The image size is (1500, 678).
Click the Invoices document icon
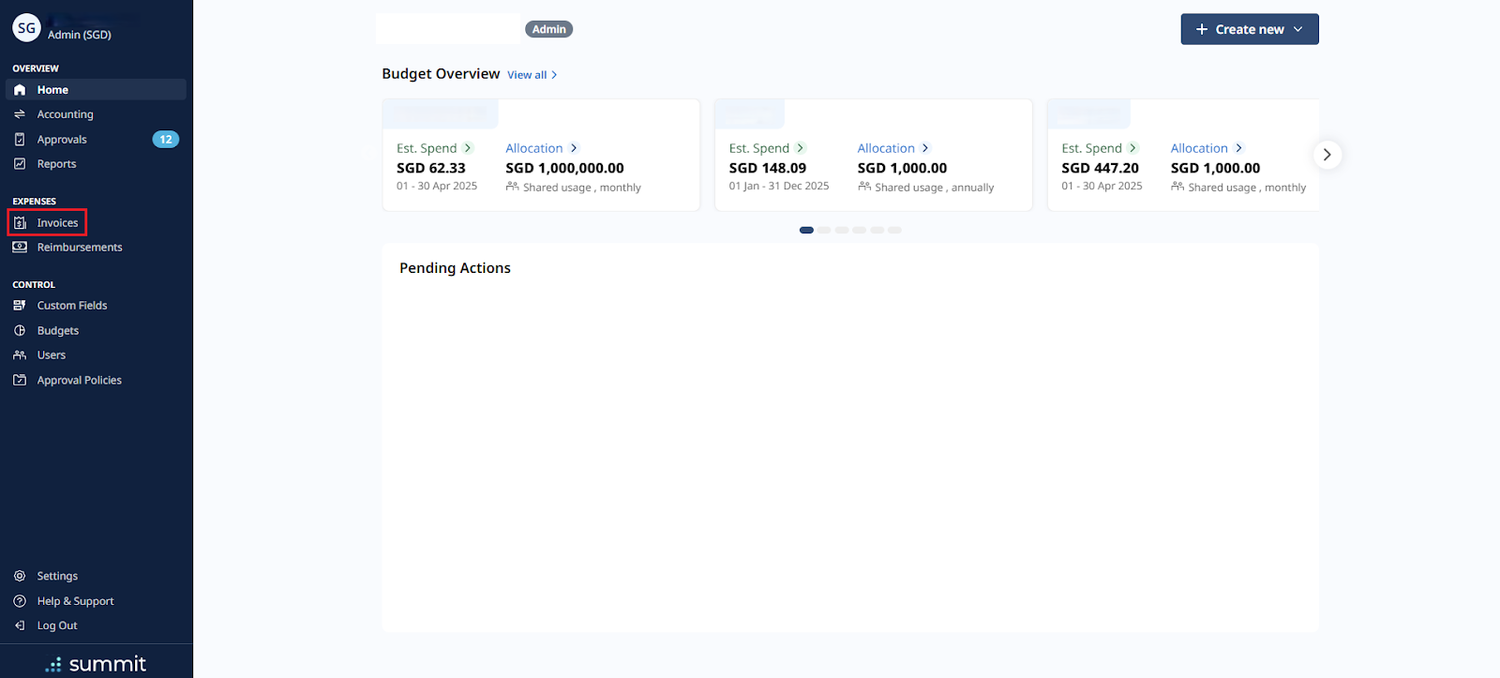pyautogui.click(x=20, y=223)
